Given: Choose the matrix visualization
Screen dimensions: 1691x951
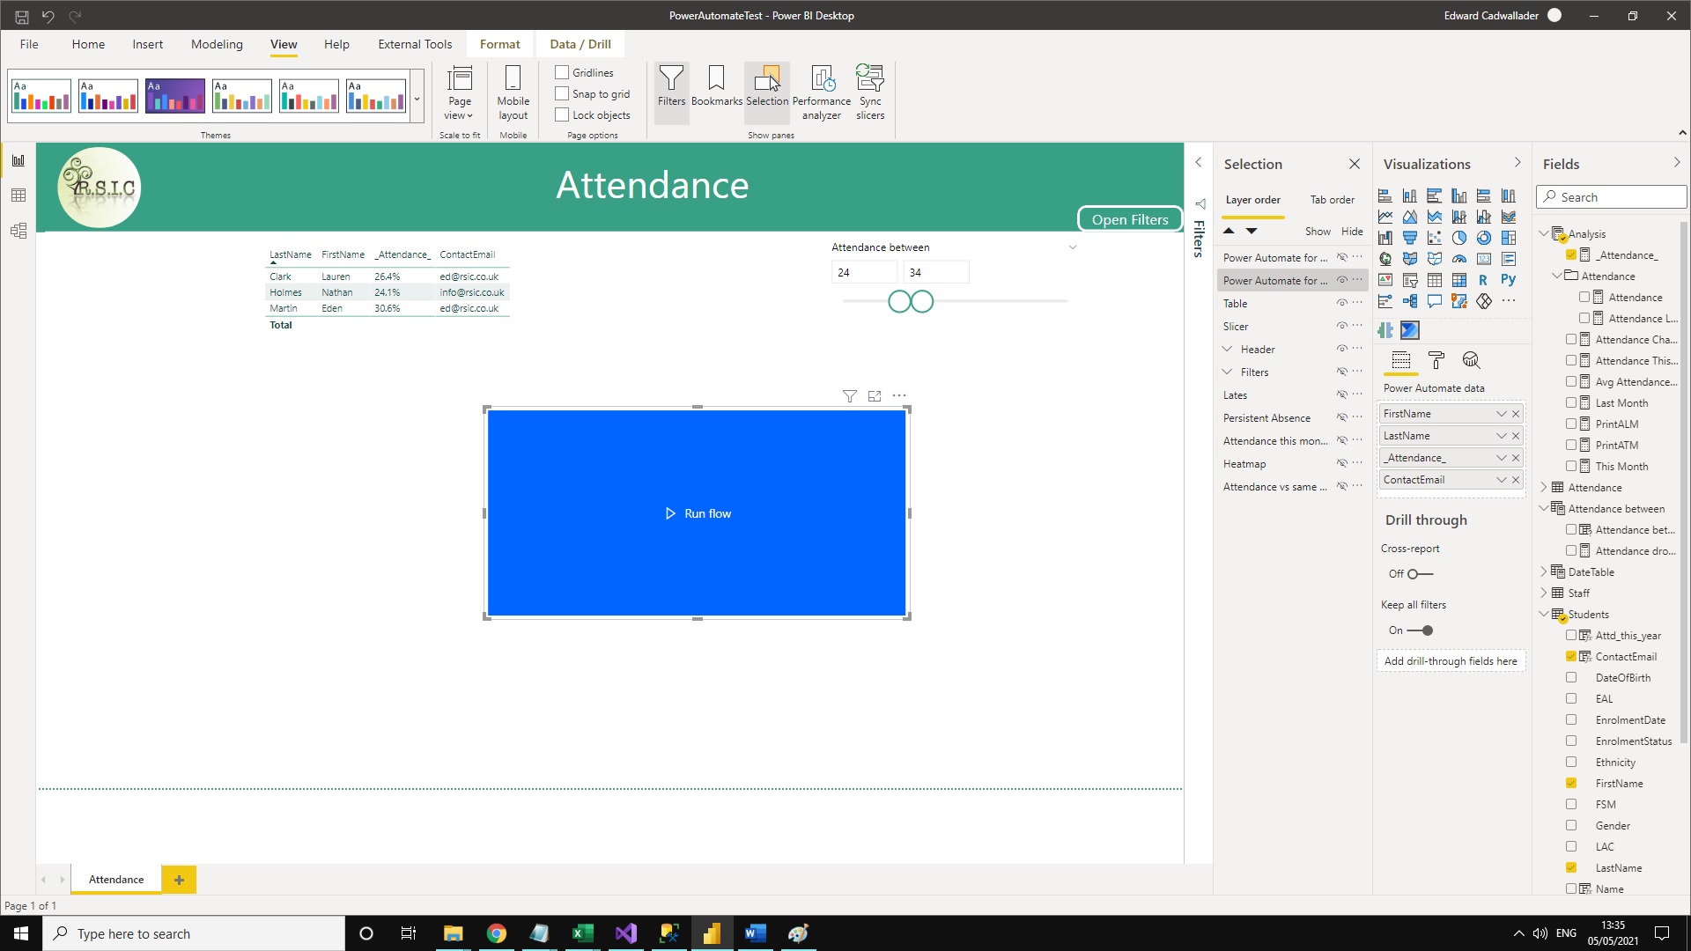Looking at the screenshot, I should pos(1459,280).
